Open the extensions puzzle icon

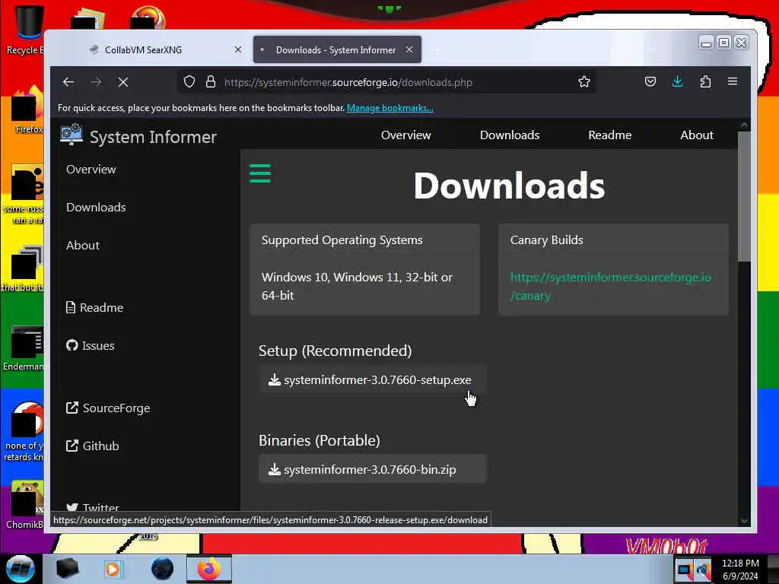(705, 81)
